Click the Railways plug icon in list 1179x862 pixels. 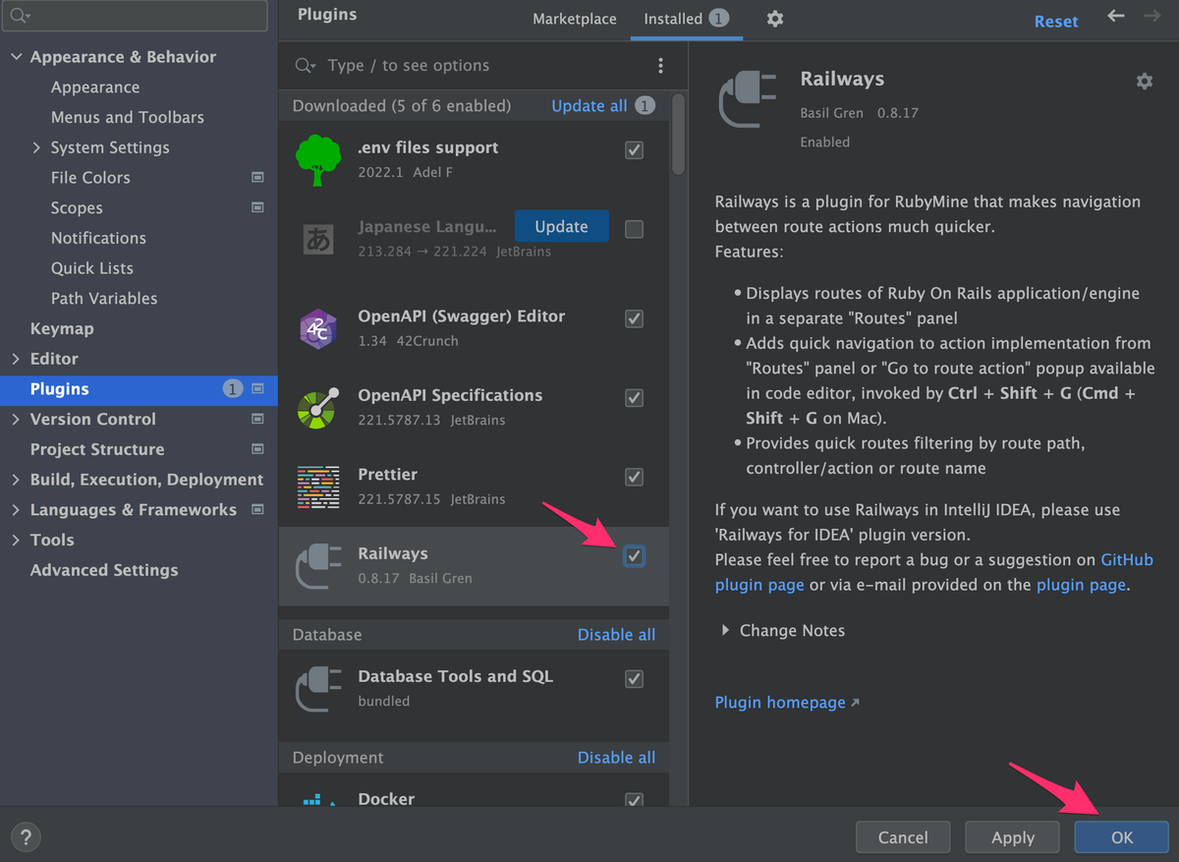318,565
